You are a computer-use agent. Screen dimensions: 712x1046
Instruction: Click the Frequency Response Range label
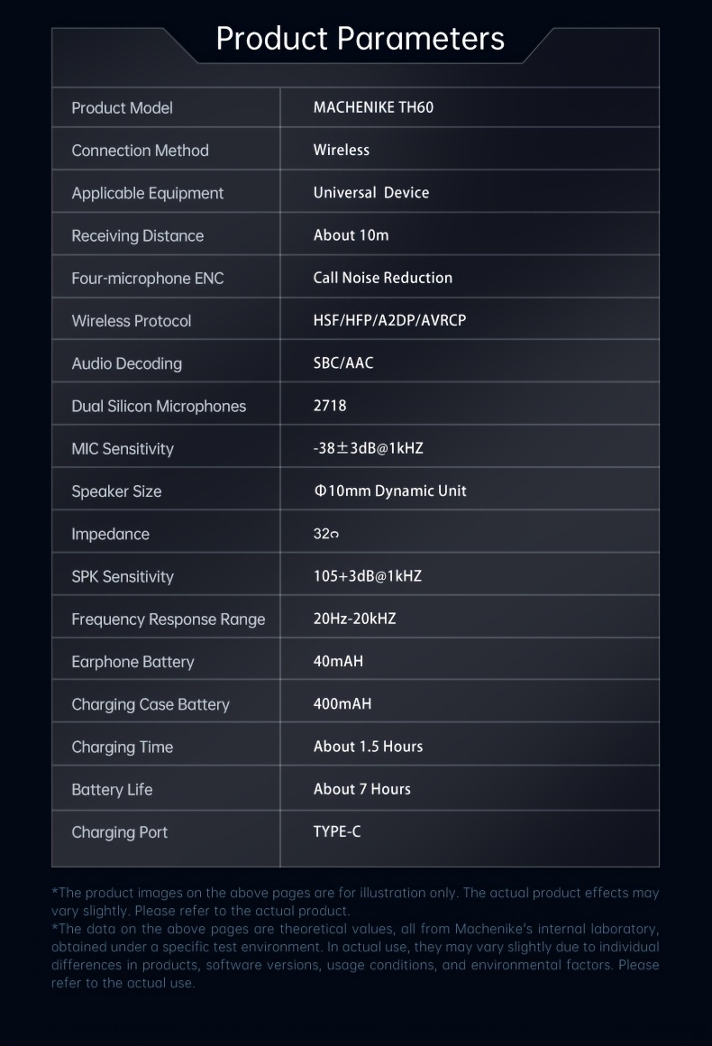[x=168, y=619]
